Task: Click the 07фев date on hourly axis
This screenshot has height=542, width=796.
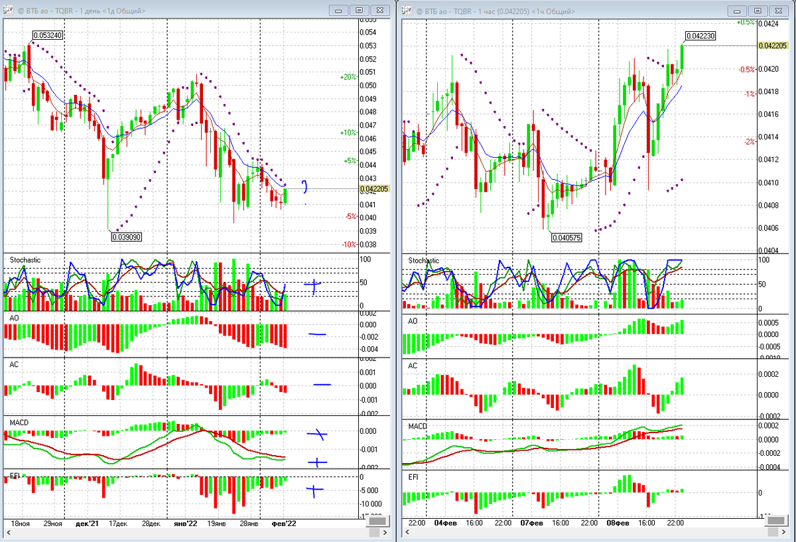Action: [531, 523]
